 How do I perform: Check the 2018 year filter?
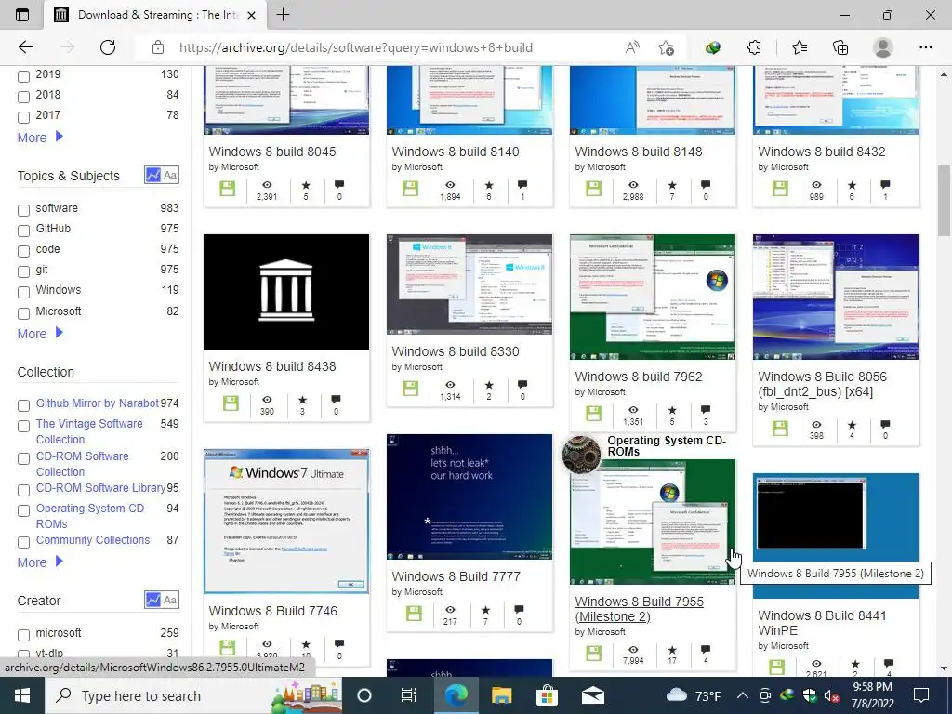point(23,97)
